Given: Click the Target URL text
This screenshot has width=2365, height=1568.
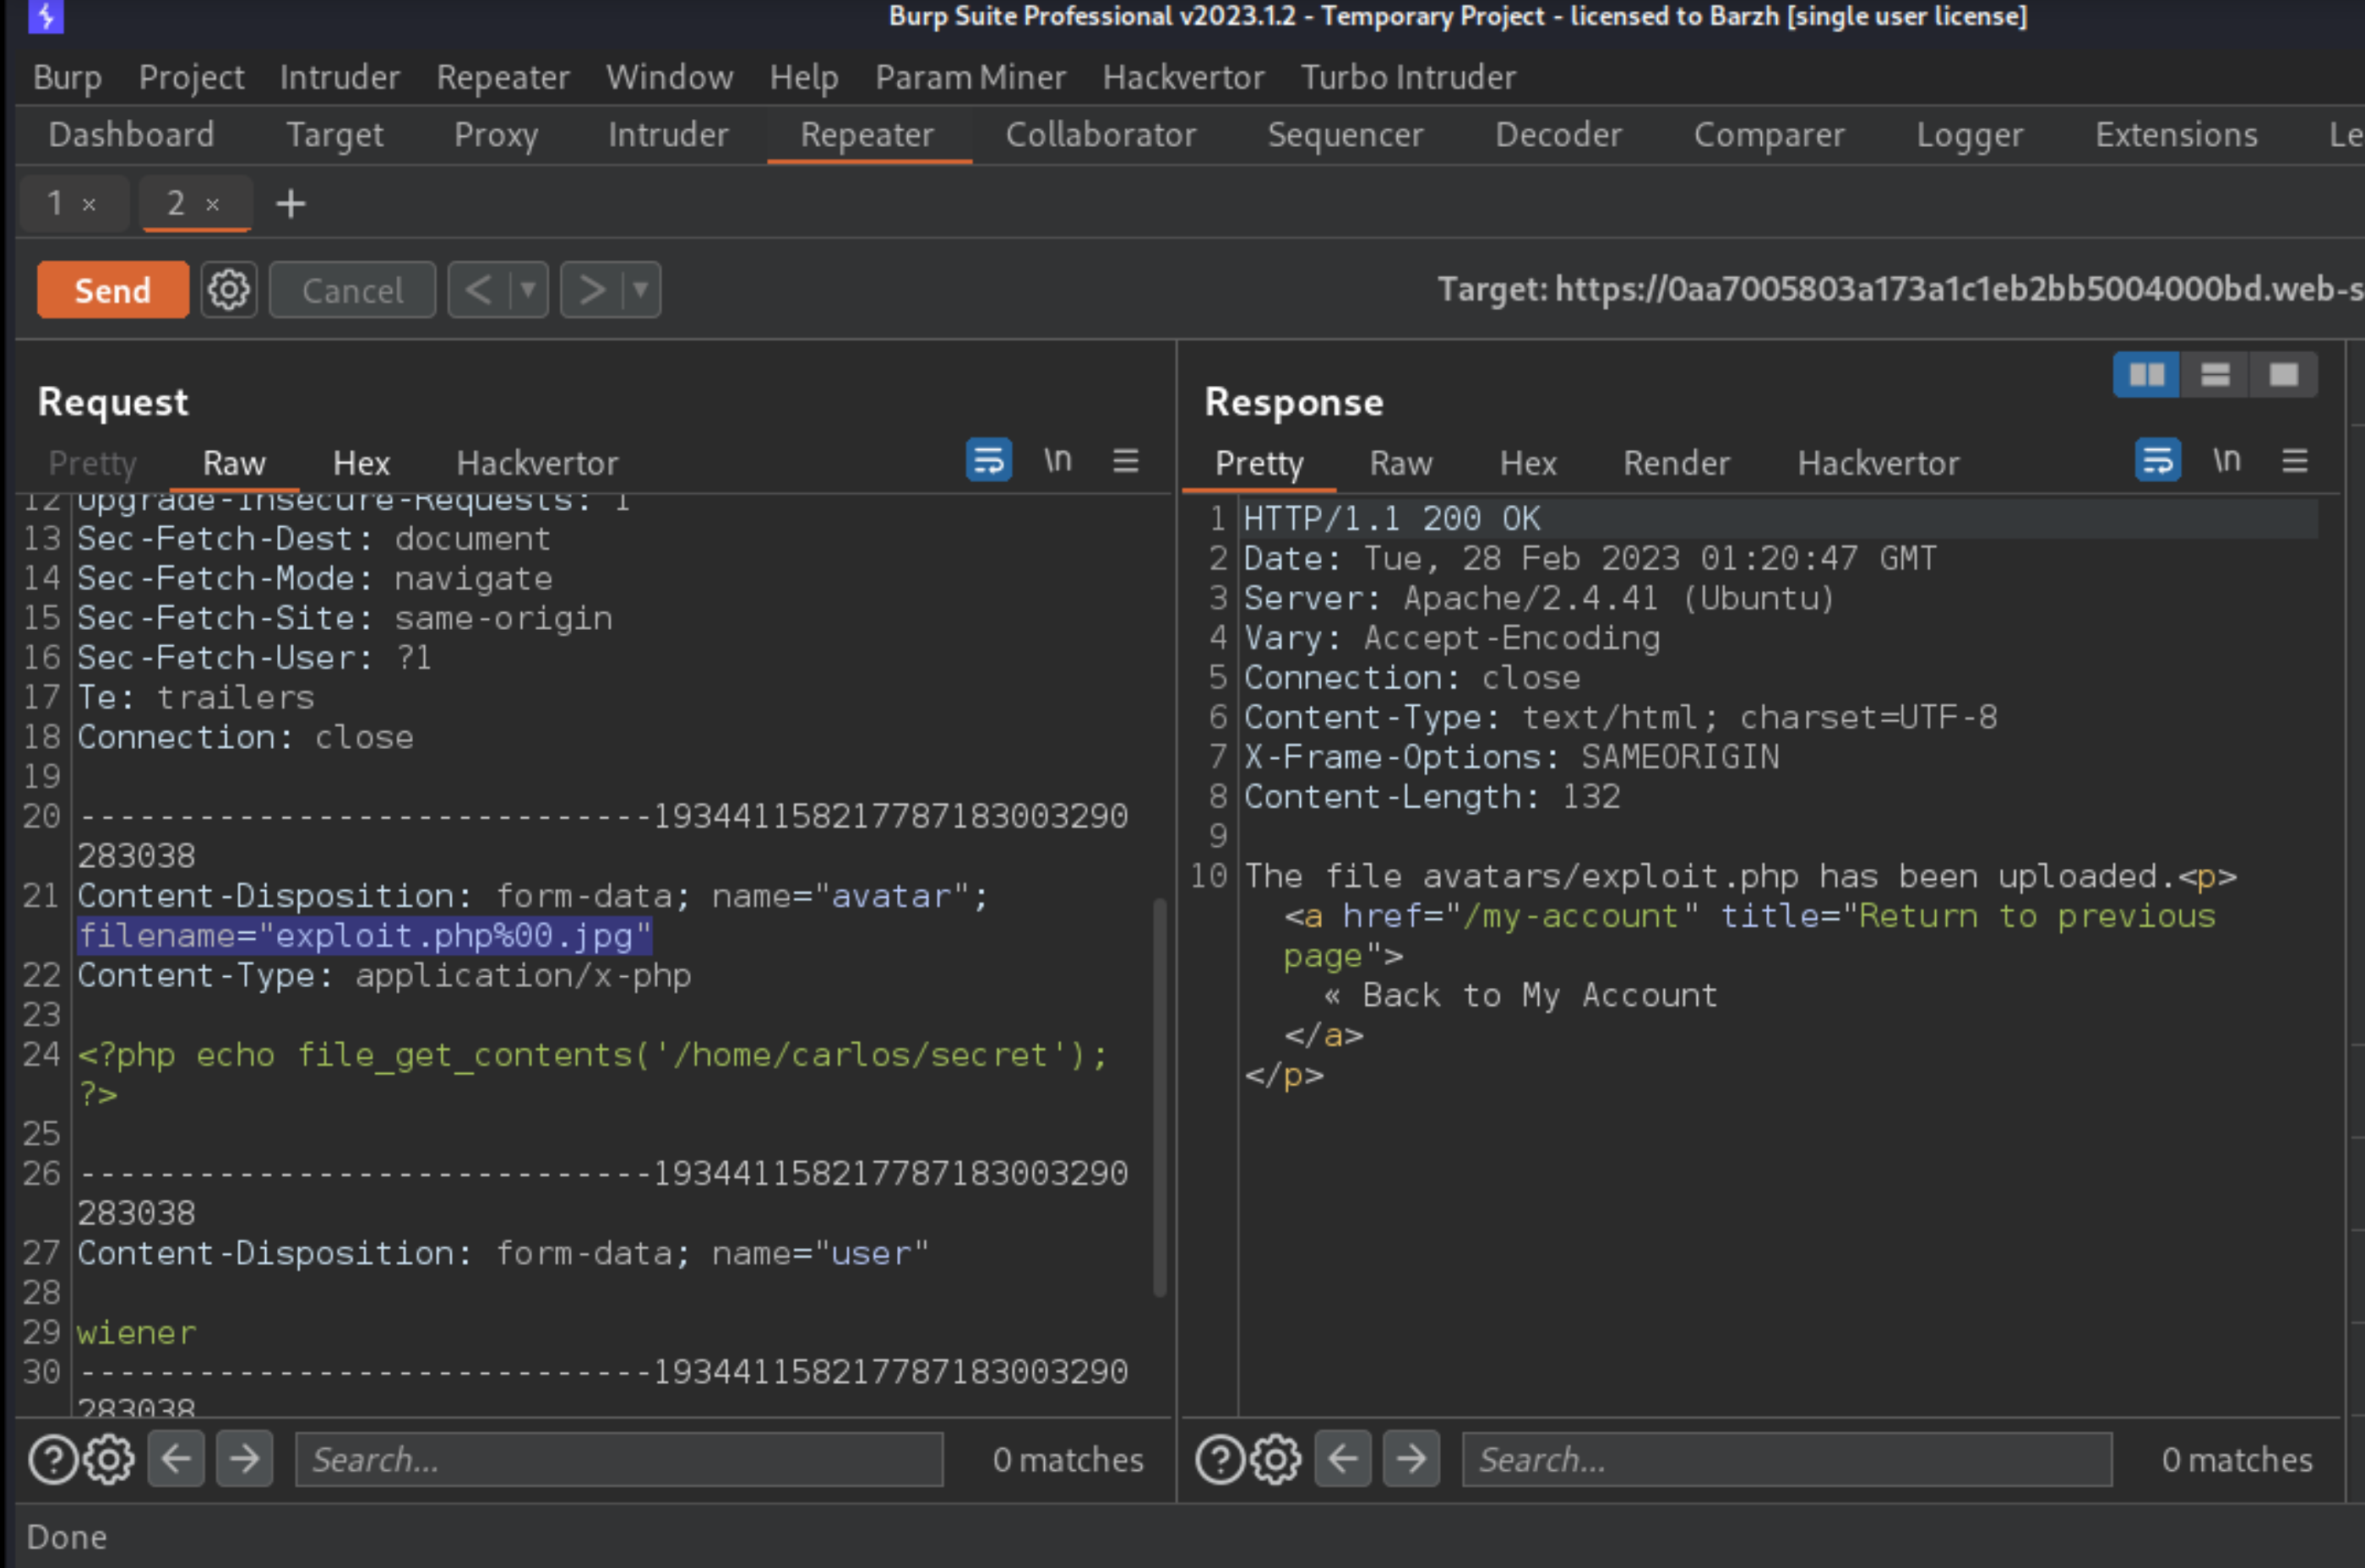Looking at the screenshot, I should [x=1900, y=289].
